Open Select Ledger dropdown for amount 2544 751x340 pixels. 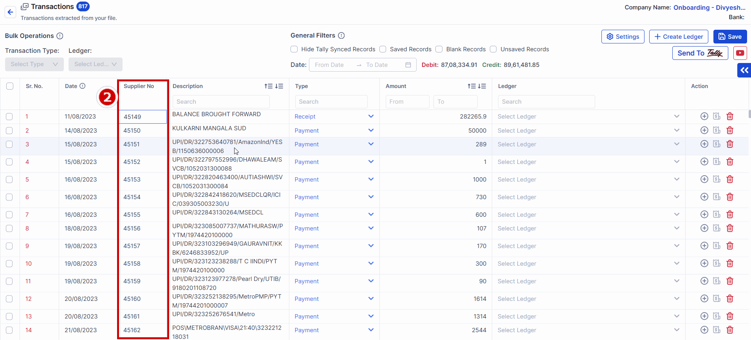(589, 330)
